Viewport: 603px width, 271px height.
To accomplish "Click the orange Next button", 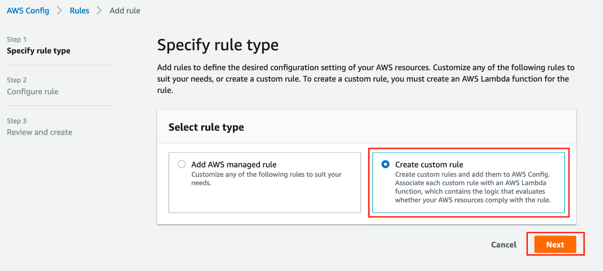I will point(555,244).
